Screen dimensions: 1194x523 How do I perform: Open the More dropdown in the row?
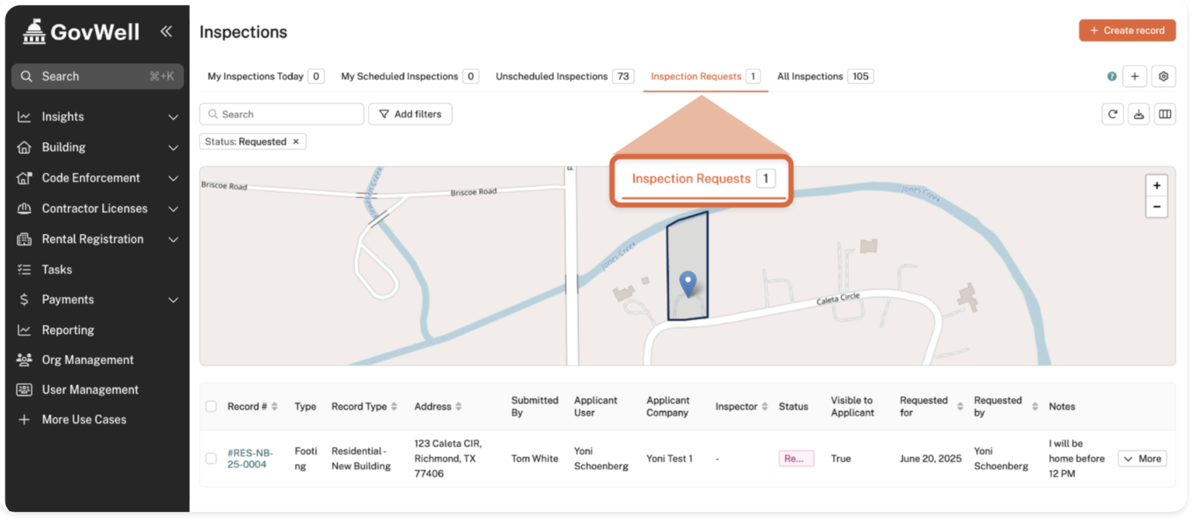click(1142, 458)
